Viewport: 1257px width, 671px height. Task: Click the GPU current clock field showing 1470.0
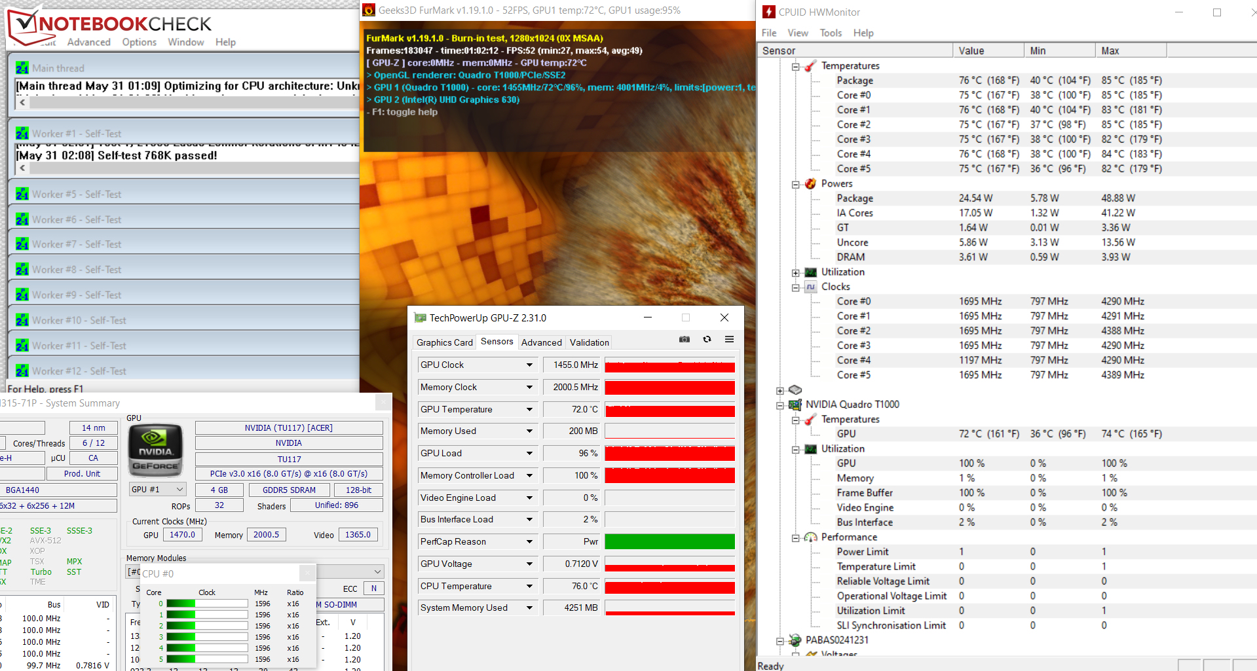tap(182, 535)
